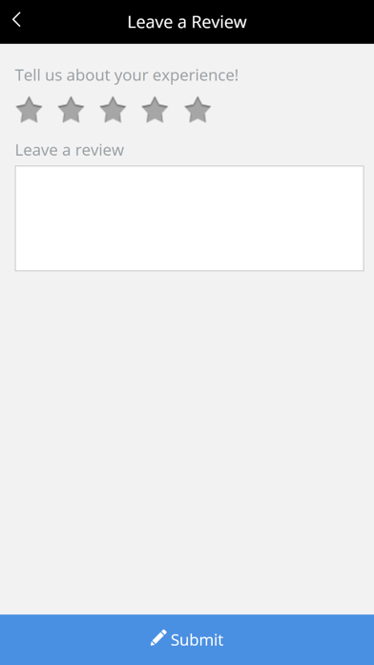Set the rating to the lowest star
Image resolution: width=374 pixels, height=665 pixels.
coord(29,110)
